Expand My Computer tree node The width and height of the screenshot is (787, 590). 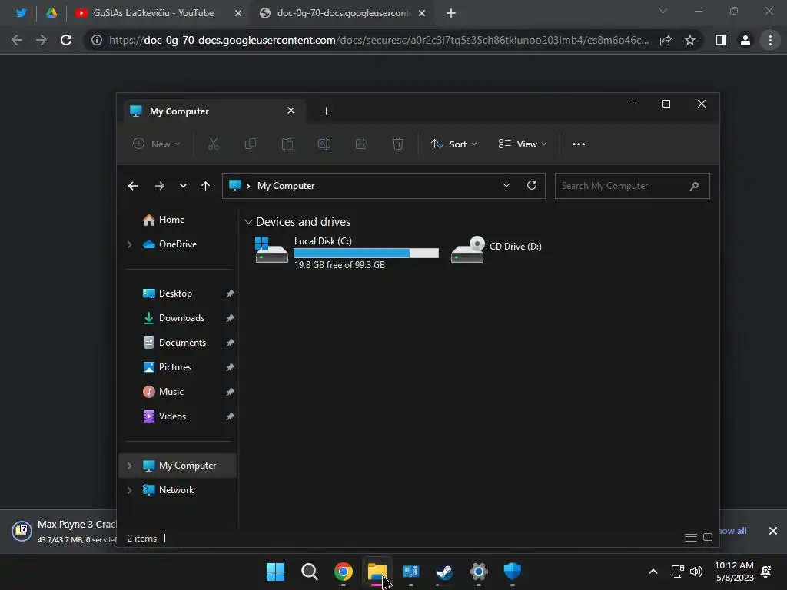click(x=129, y=466)
